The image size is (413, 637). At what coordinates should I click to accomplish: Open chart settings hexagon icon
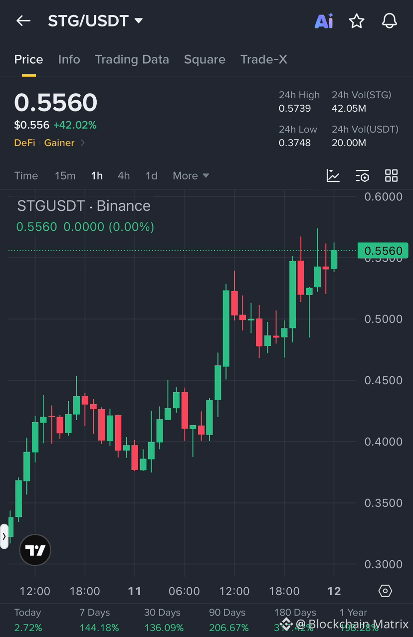(x=385, y=591)
